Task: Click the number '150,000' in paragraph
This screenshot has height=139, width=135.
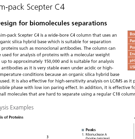Action: point(52,61)
